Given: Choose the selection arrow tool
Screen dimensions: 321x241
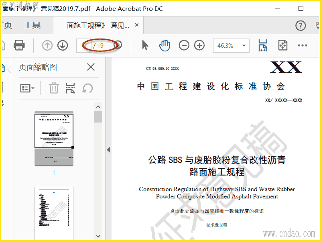Looking at the screenshot, I should [x=145, y=45].
